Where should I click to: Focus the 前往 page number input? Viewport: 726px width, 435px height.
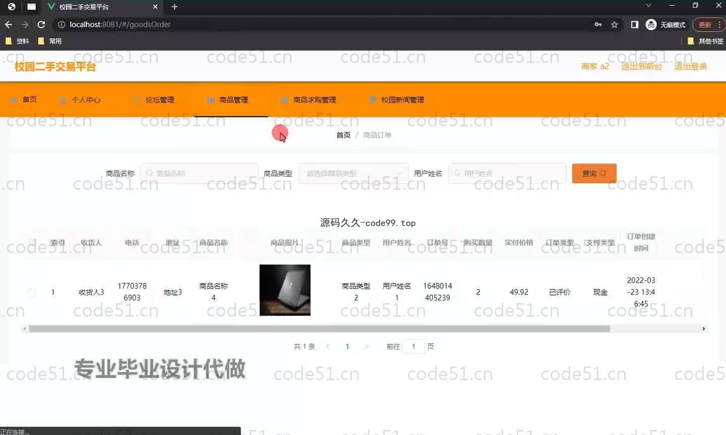(413, 346)
